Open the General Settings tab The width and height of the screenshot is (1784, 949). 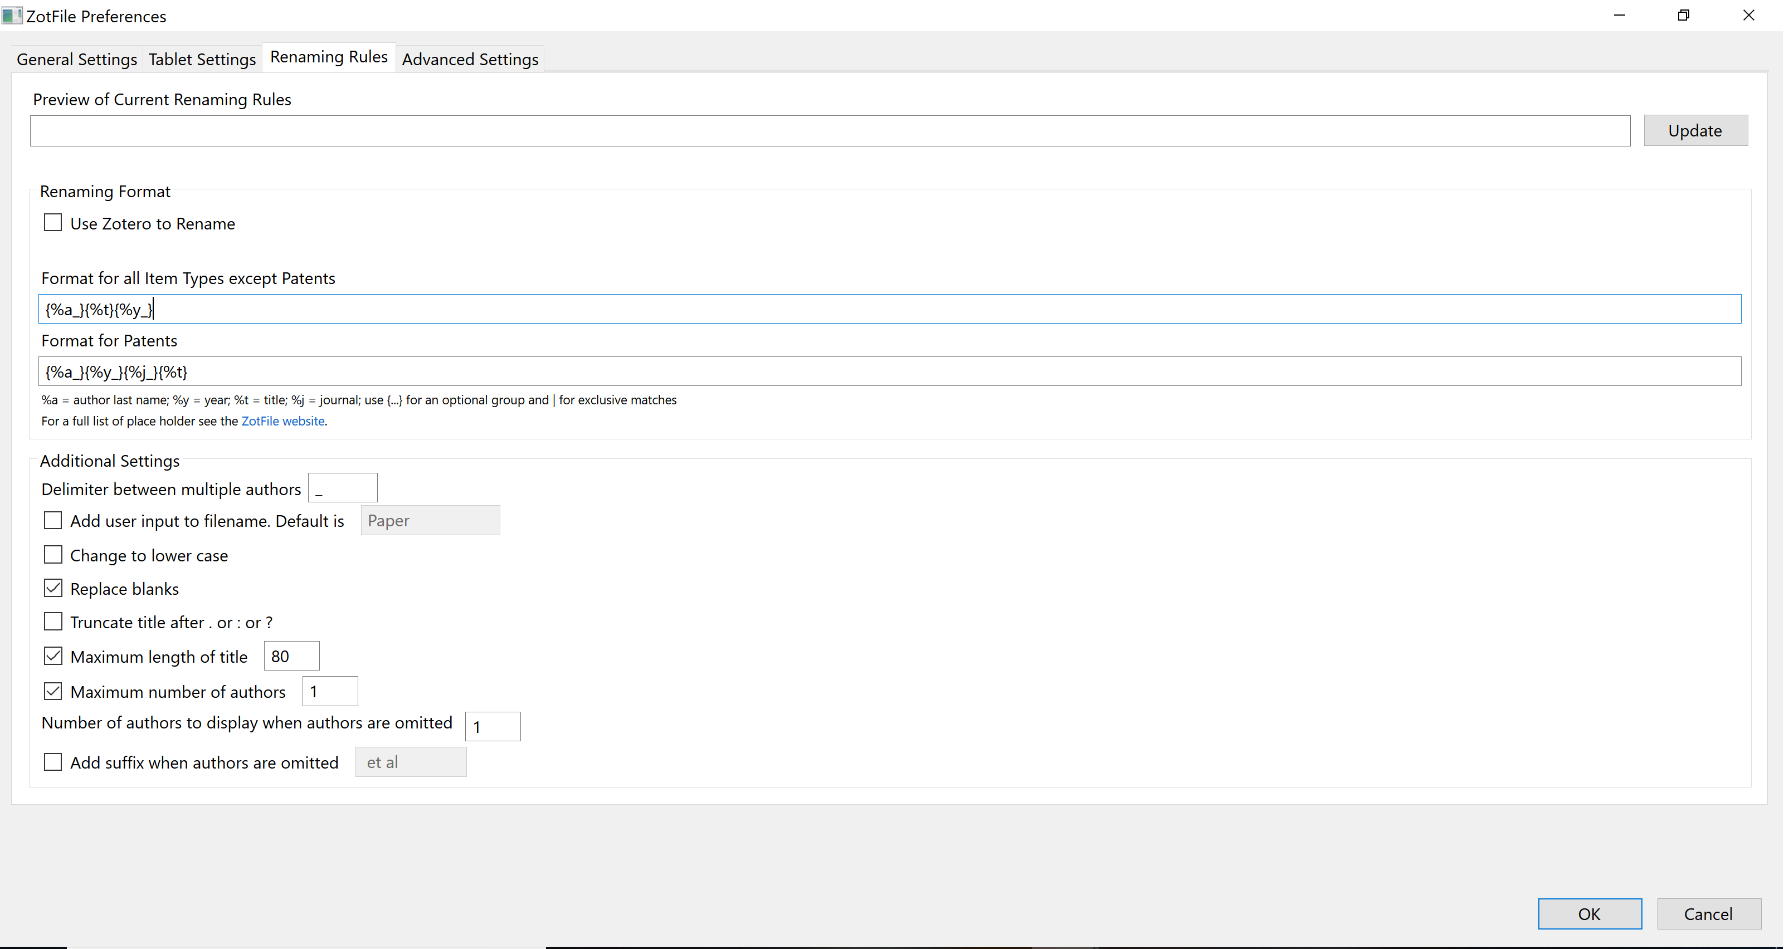(76, 60)
